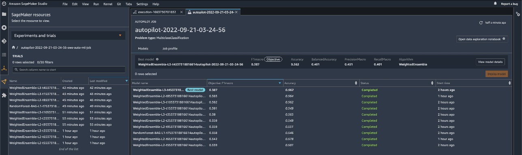Viewport: 522px width, 155px height.
Task: Open the File Browser sidebar icon
Action: [x=4, y=14]
